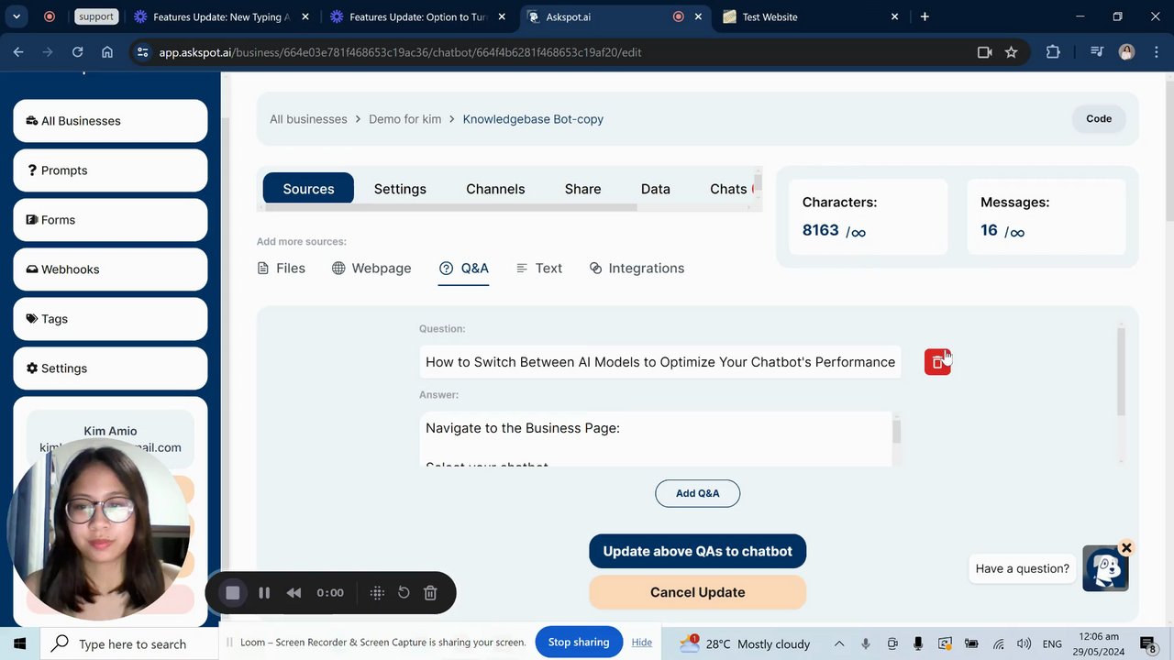Restart the Loom recording
Image resolution: width=1174 pixels, height=660 pixels.
click(404, 593)
